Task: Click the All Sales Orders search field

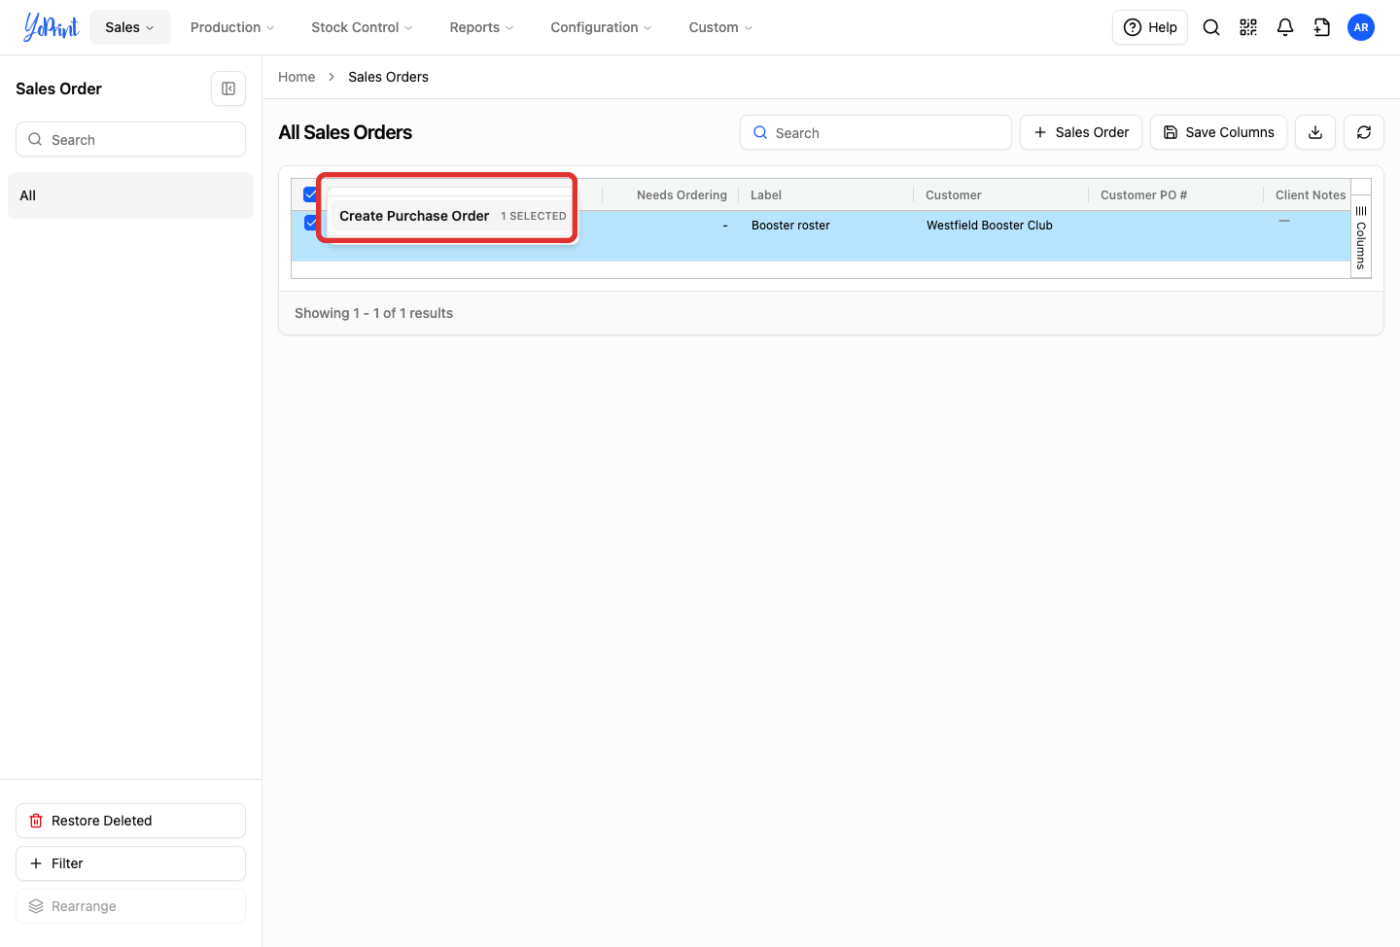Action: coord(876,132)
